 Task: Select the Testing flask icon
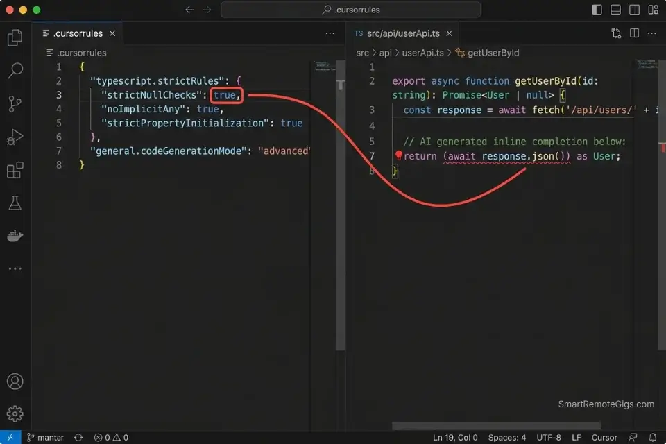coord(15,202)
